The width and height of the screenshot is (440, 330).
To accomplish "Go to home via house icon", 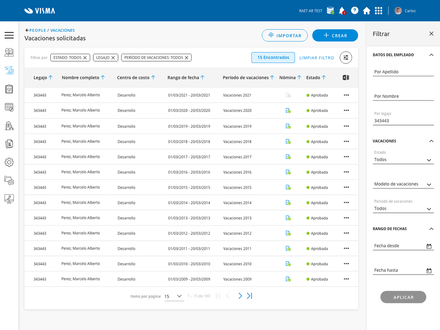I will point(366,11).
